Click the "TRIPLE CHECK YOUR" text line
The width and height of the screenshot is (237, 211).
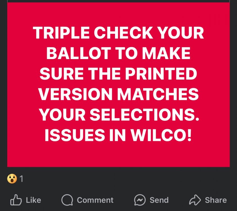118,33
